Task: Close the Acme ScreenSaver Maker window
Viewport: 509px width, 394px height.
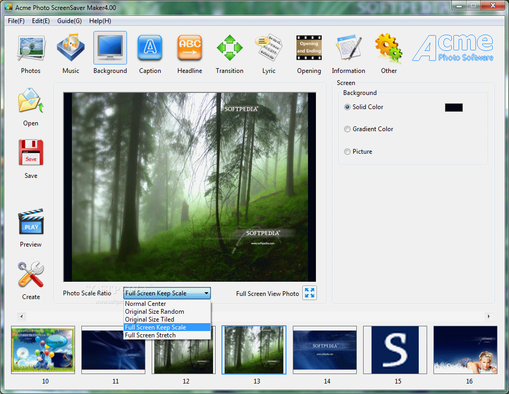Action: click(x=492, y=6)
